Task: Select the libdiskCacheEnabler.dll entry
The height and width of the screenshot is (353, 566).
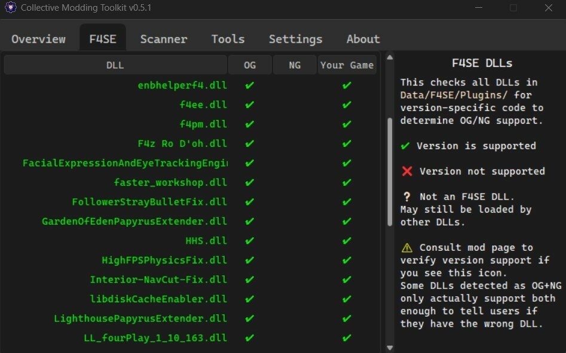Action: [158, 300]
